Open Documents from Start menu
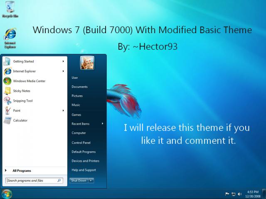The width and height of the screenshot is (266, 199). pyautogui.click(x=79, y=87)
